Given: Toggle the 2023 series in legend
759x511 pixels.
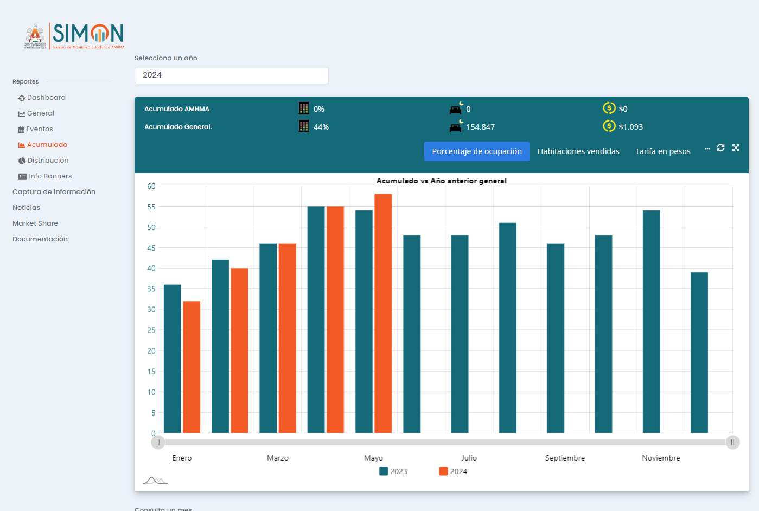Looking at the screenshot, I should (x=393, y=471).
